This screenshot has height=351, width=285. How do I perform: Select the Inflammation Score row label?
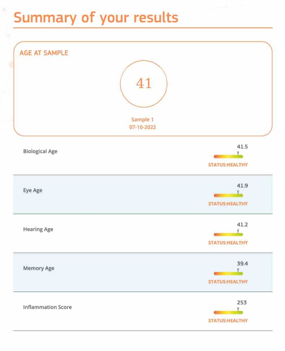[47, 307]
